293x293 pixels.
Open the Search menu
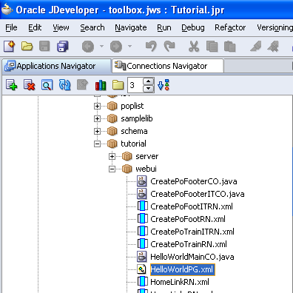pyautogui.click(x=92, y=27)
